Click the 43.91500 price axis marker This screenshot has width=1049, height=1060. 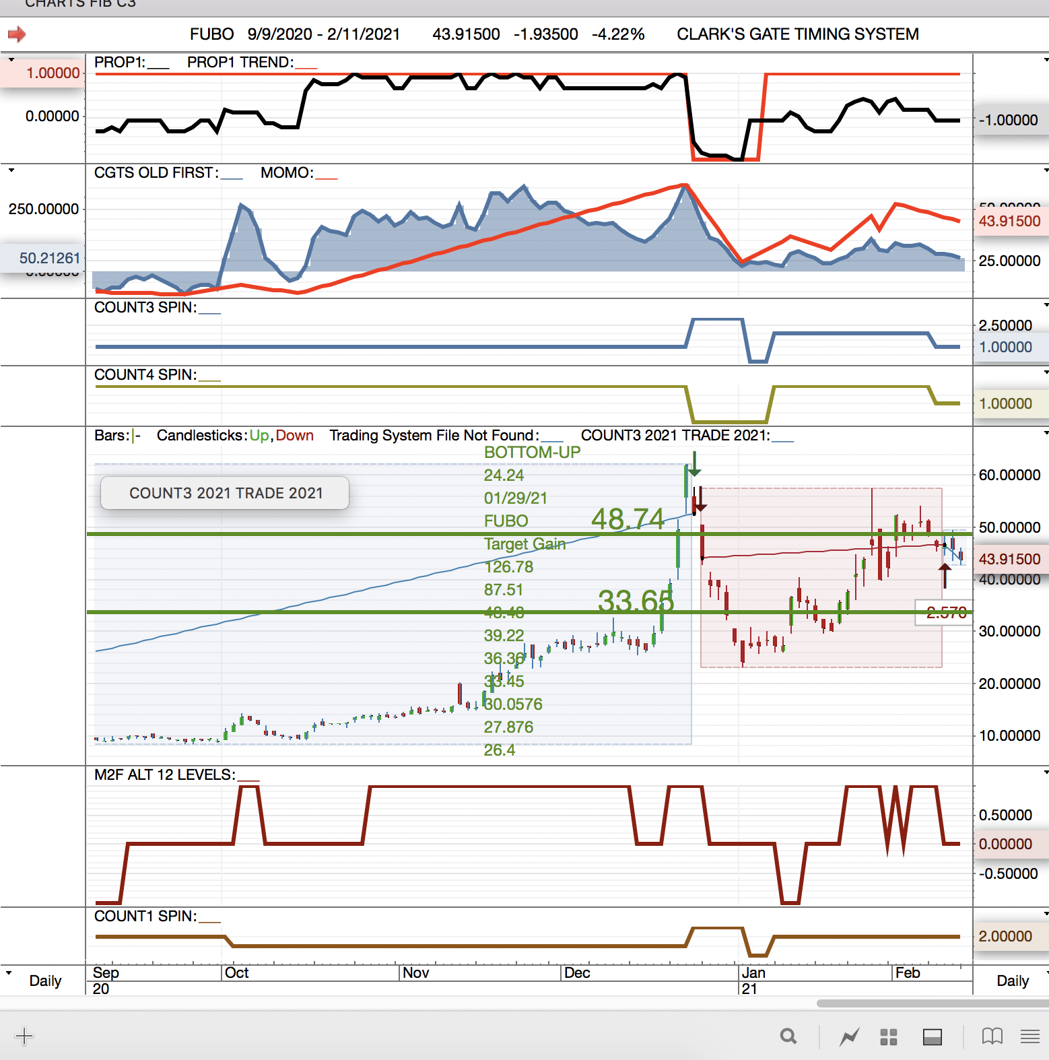tap(1009, 559)
